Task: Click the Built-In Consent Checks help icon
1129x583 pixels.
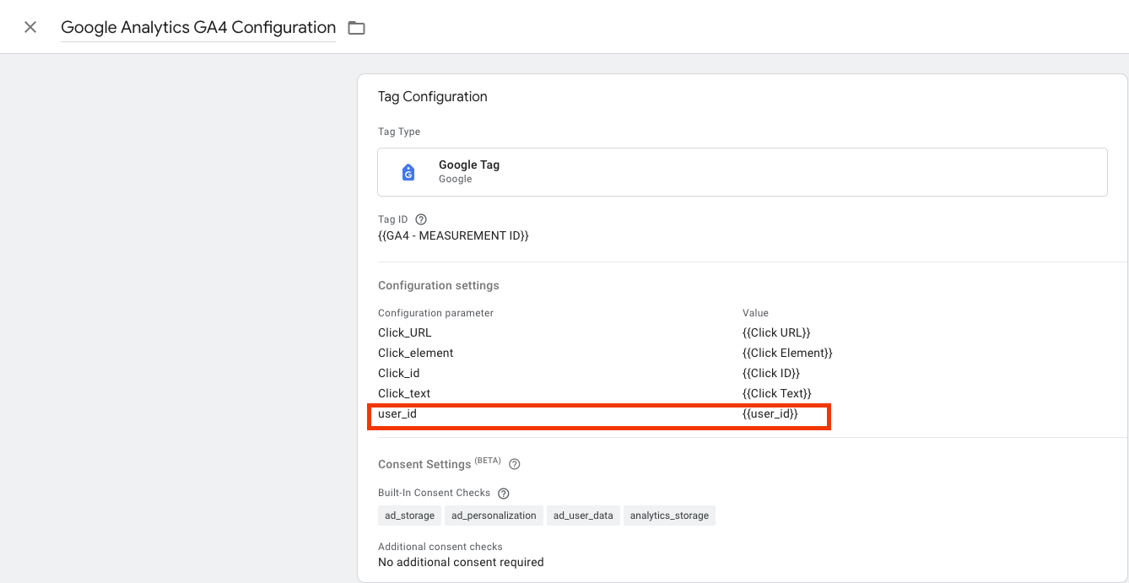Action: (504, 493)
